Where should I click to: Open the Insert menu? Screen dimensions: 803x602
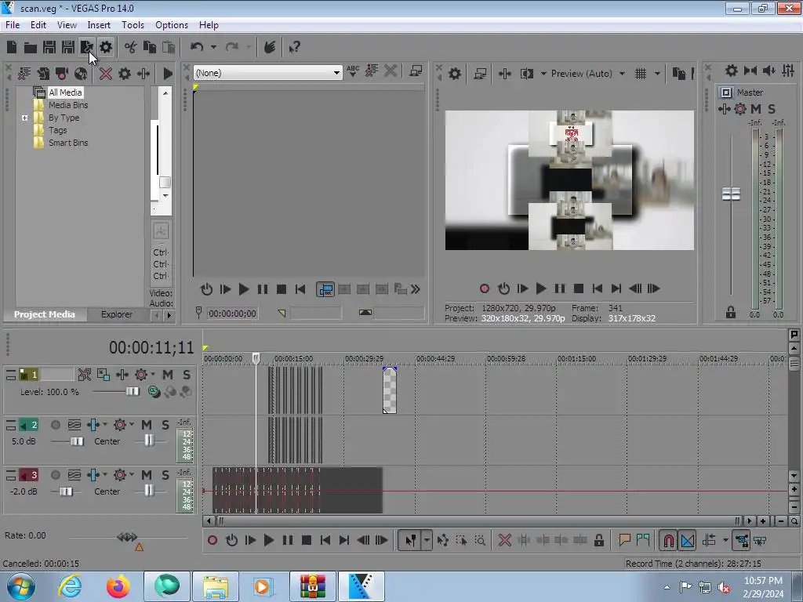click(x=99, y=25)
